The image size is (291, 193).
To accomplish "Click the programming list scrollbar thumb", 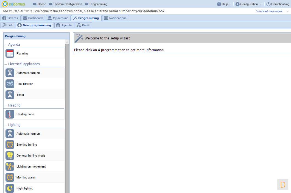I will [67, 119].
